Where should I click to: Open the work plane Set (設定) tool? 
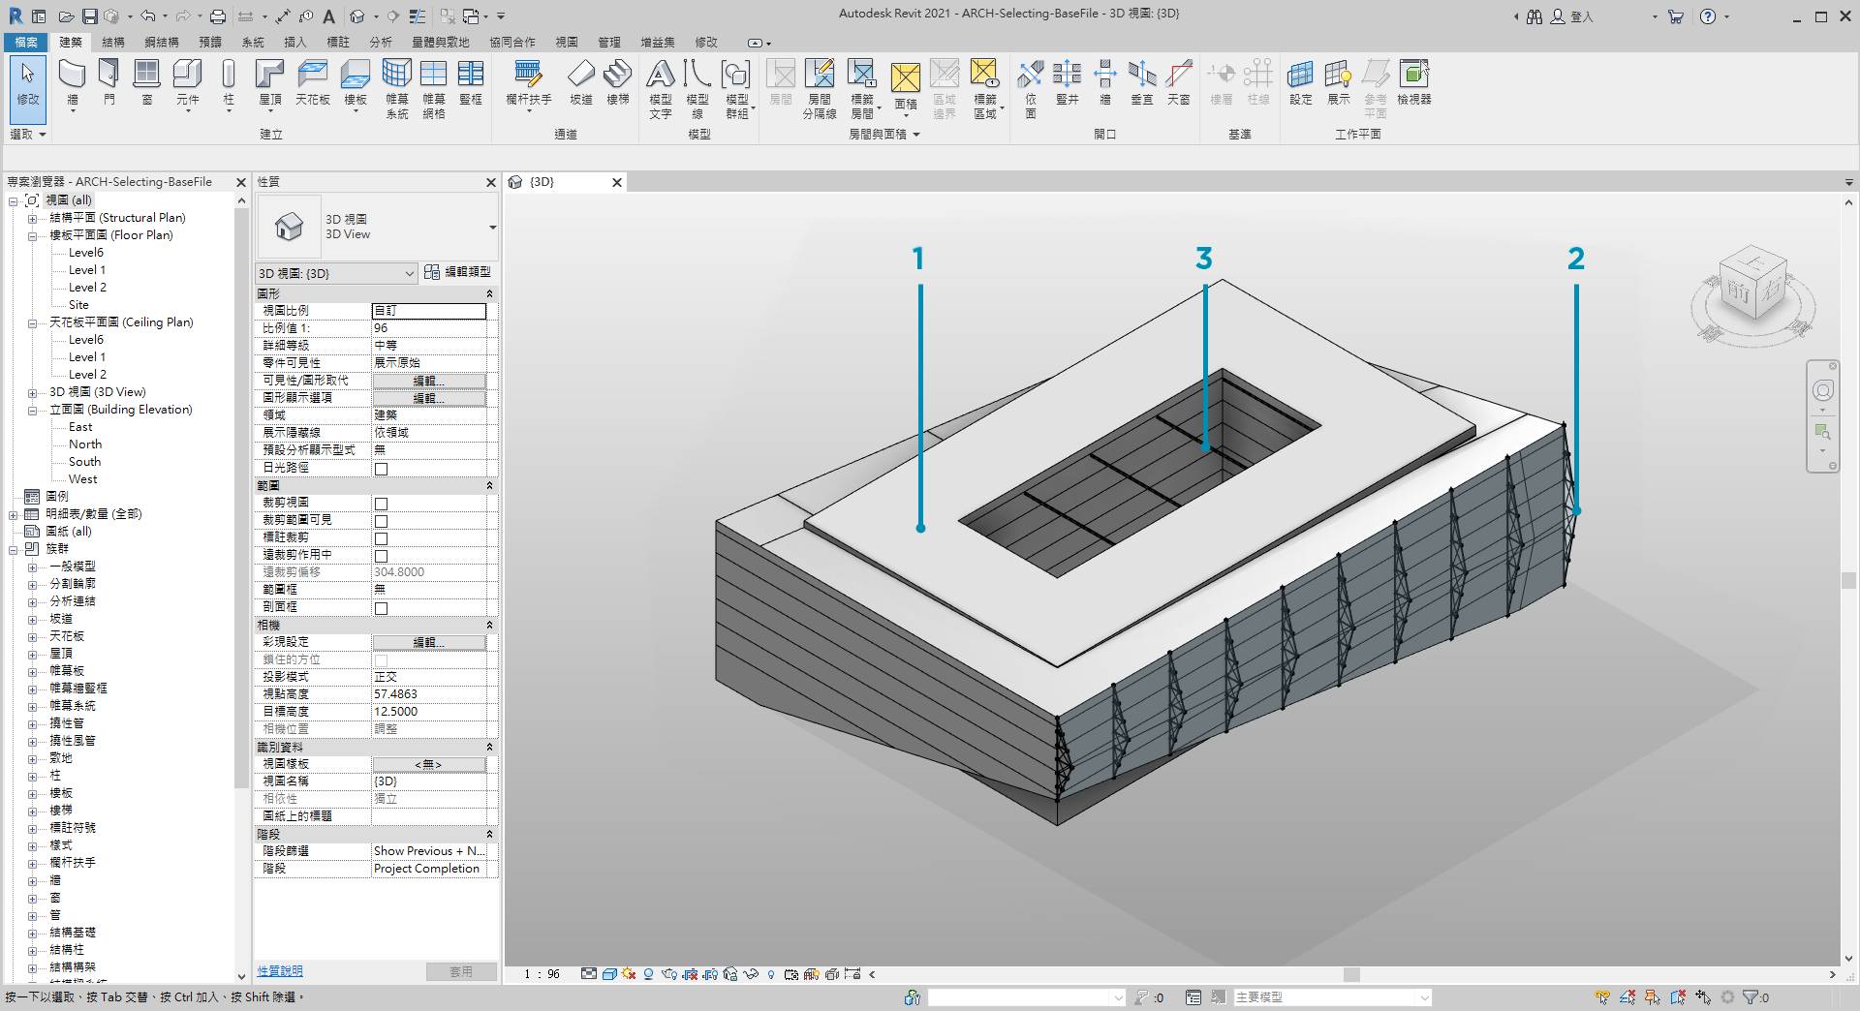click(x=1301, y=82)
